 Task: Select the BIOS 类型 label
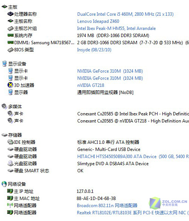(x=24, y=50)
